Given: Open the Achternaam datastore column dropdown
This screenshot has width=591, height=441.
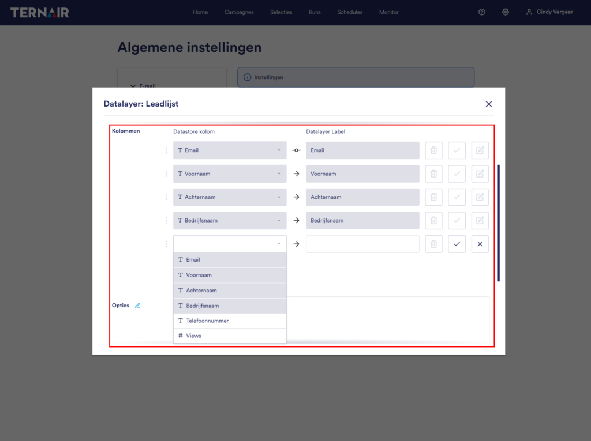Looking at the screenshot, I should [230, 197].
